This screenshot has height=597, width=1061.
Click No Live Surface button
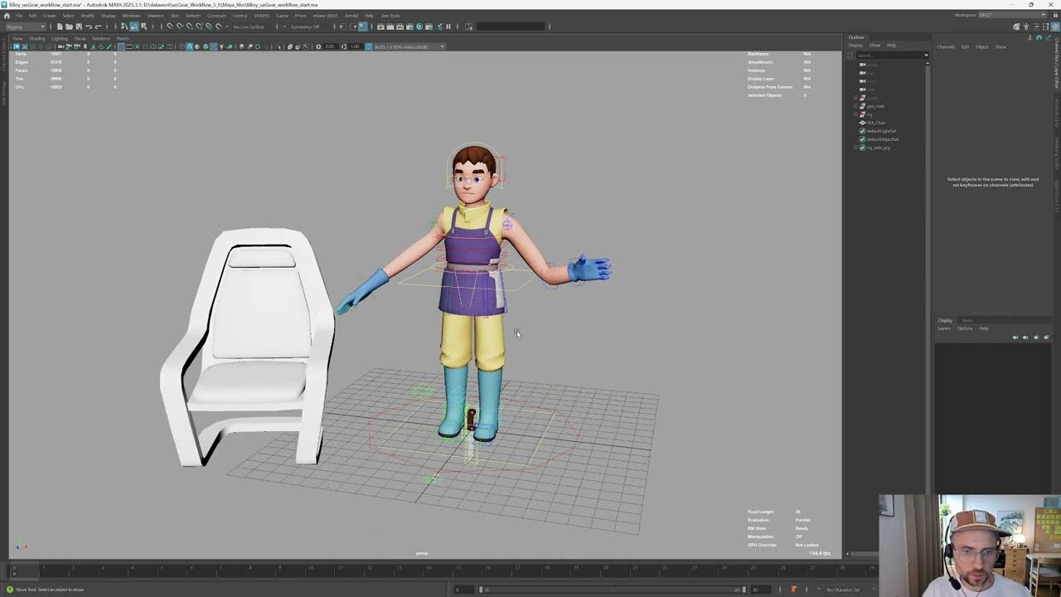(249, 27)
